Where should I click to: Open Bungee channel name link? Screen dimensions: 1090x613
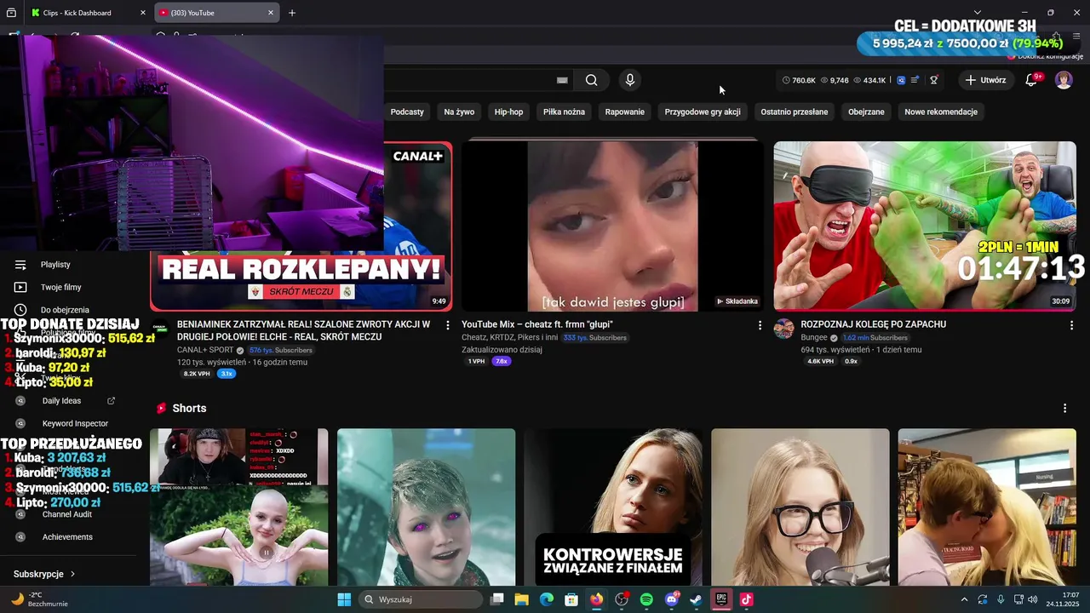click(x=814, y=337)
